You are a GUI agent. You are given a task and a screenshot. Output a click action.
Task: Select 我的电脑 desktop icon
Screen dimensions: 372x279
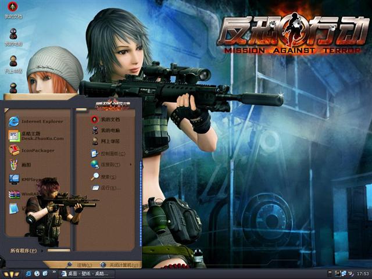(13, 37)
